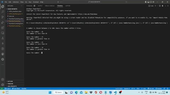This screenshot has height=95, width=170.
Task: Click taskbar Search box
Action: [x=58, y=92]
